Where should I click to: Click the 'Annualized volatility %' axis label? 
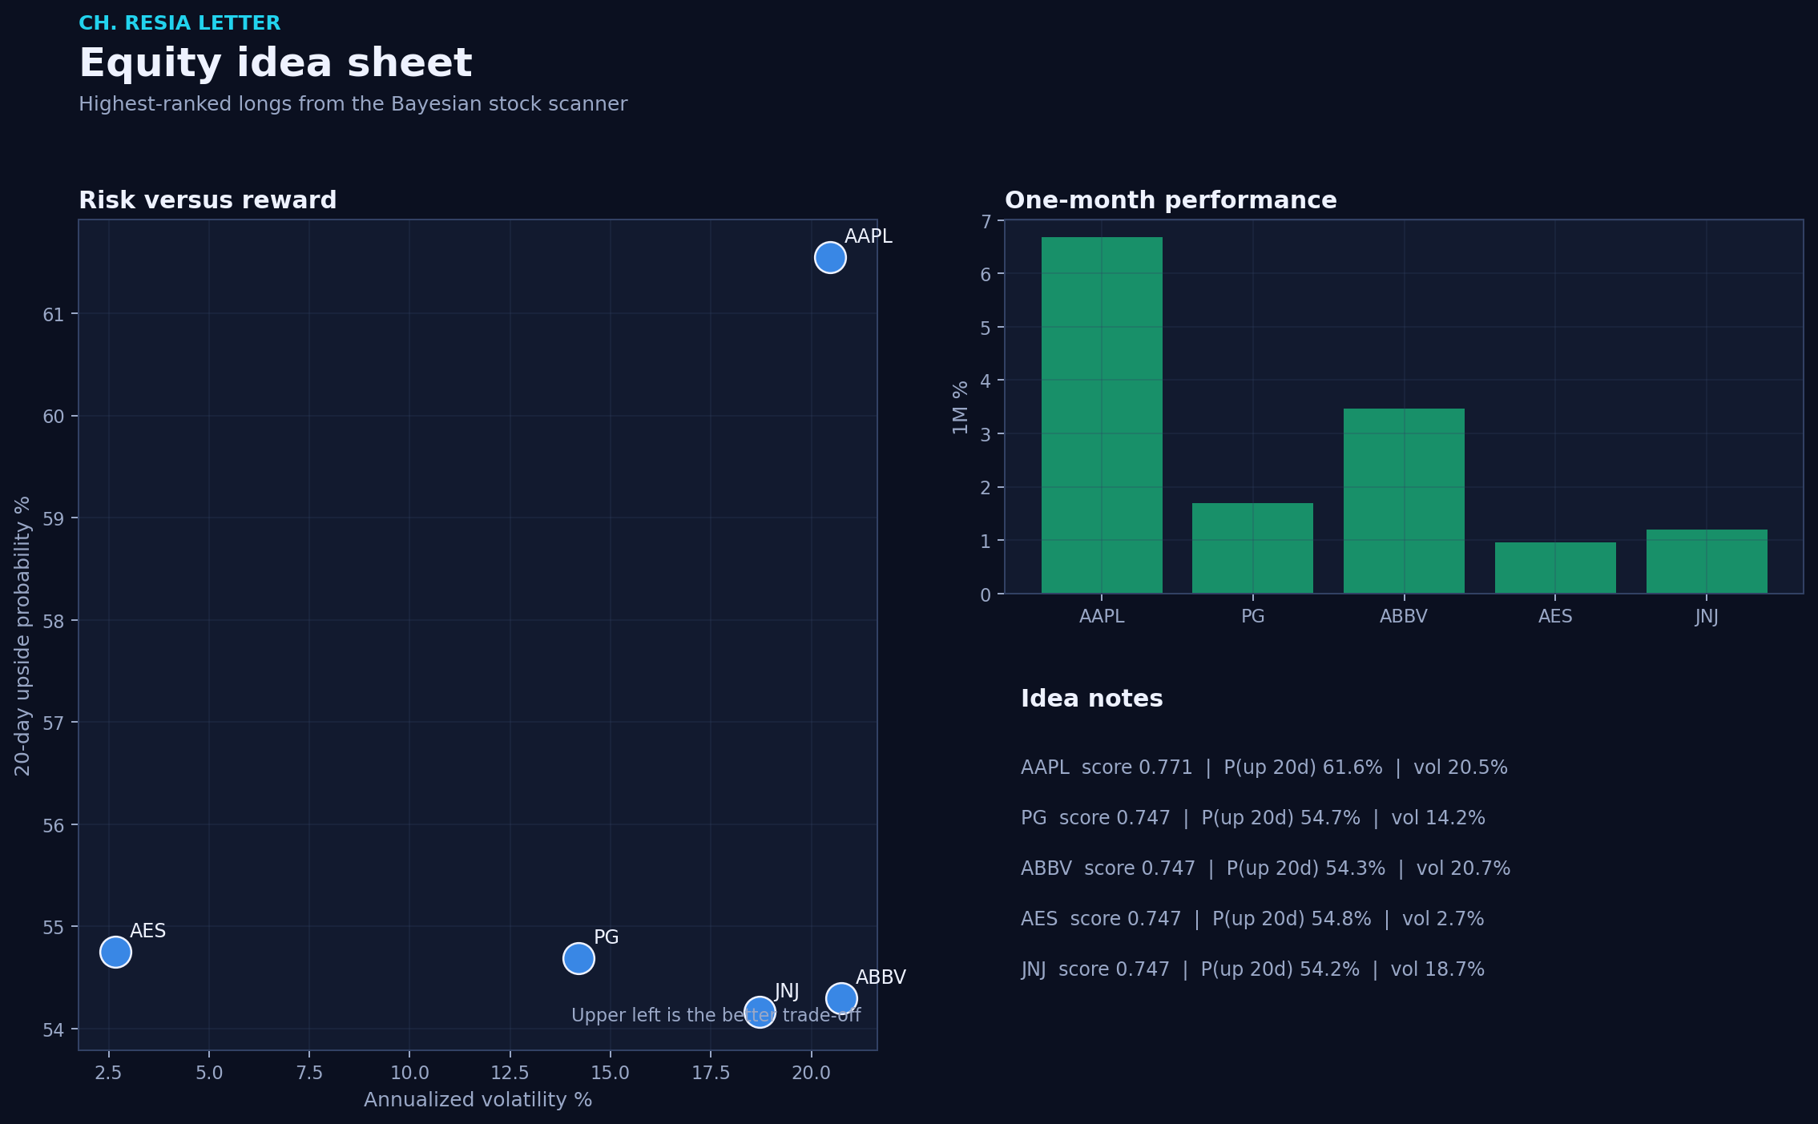point(478,1100)
